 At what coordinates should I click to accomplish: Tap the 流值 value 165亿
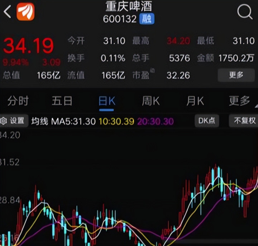pos(113,76)
